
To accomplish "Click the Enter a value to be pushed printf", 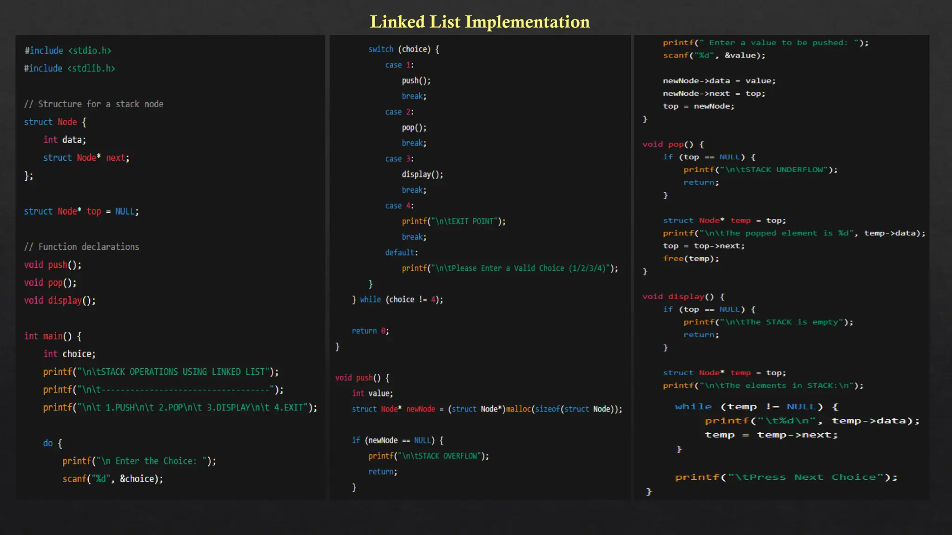I will (x=766, y=43).
